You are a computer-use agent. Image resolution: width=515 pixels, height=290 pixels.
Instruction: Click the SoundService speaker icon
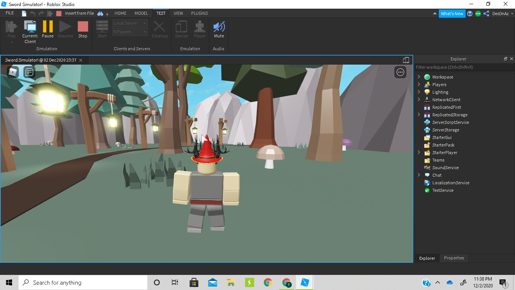point(427,168)
